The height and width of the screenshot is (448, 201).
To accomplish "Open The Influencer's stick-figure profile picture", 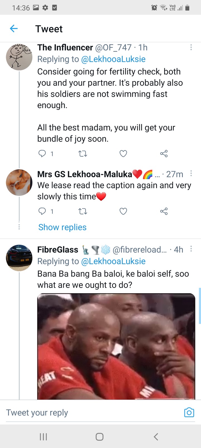I will click(x=19, y=57).
